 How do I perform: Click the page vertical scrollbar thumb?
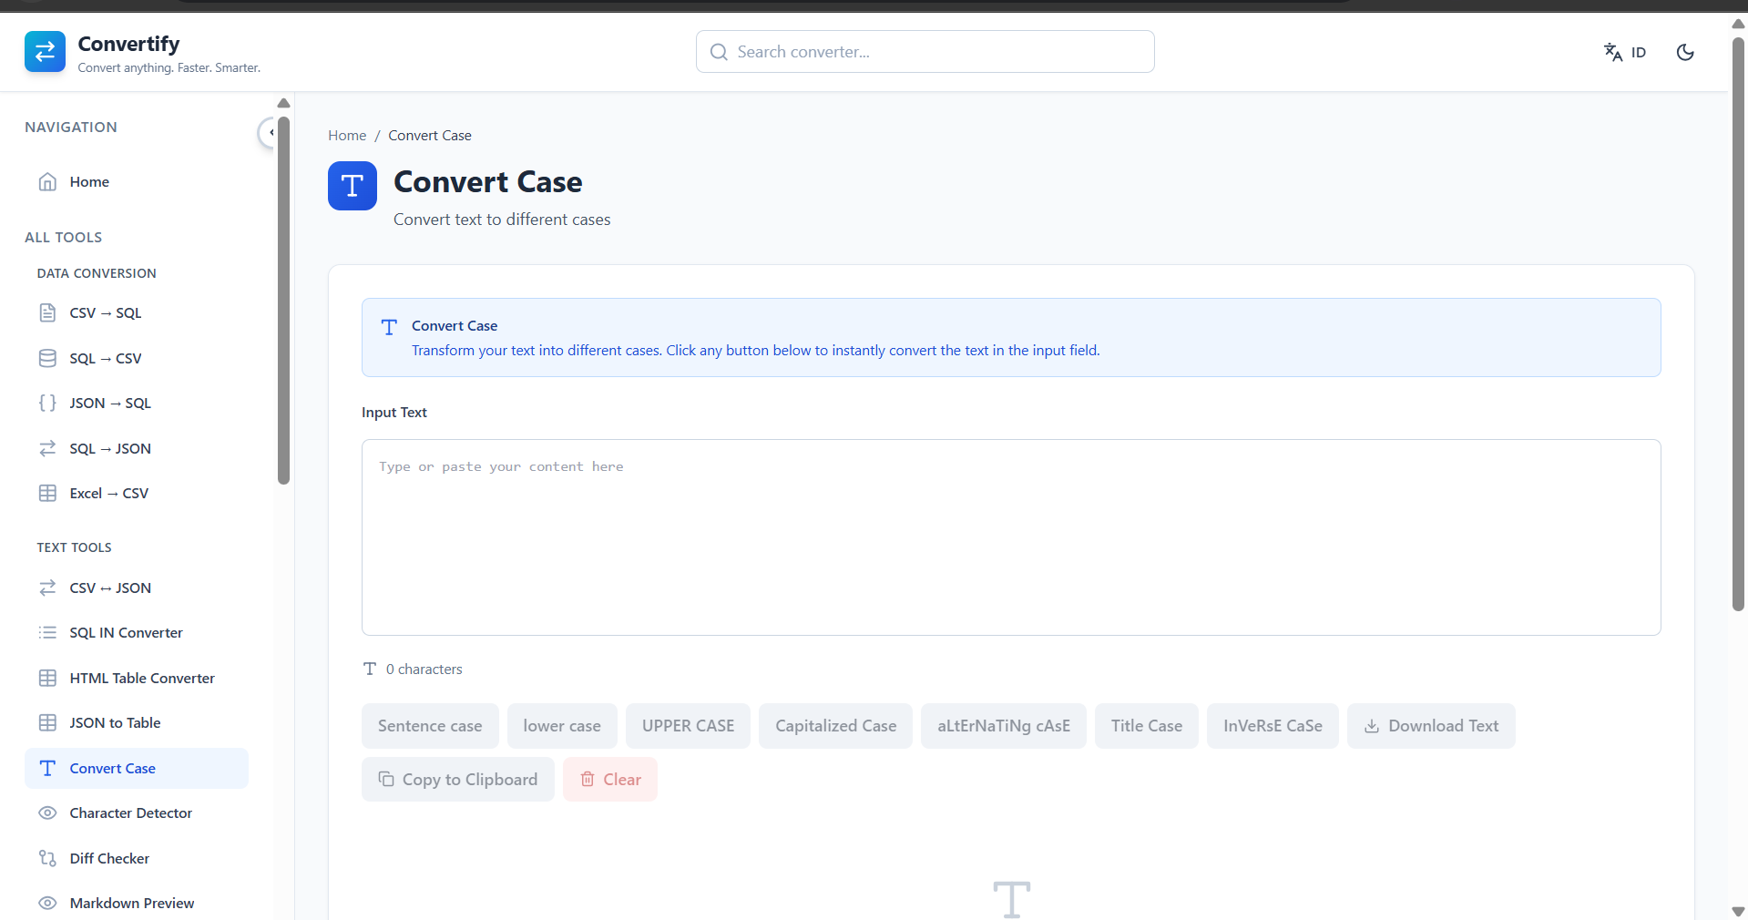pyautogui.click(x=1738, y=323)
